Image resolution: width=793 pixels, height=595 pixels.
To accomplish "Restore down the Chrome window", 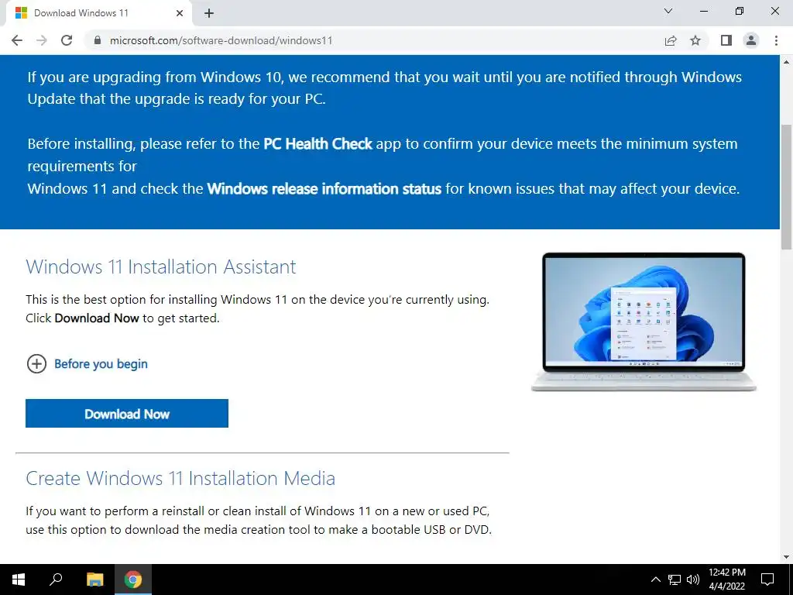I will [x=740, y=11].
